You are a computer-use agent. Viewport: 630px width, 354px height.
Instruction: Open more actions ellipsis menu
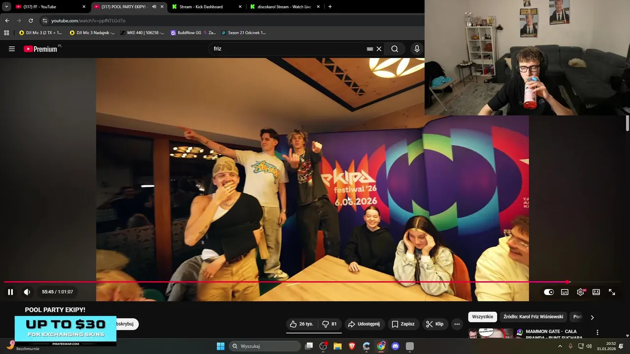pyautogui.click(x=457, y=324)
